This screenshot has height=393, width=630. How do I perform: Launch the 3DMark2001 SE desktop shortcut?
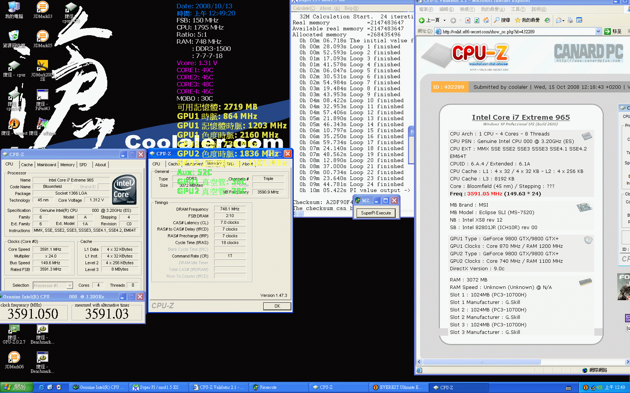[x=43, y=70]
